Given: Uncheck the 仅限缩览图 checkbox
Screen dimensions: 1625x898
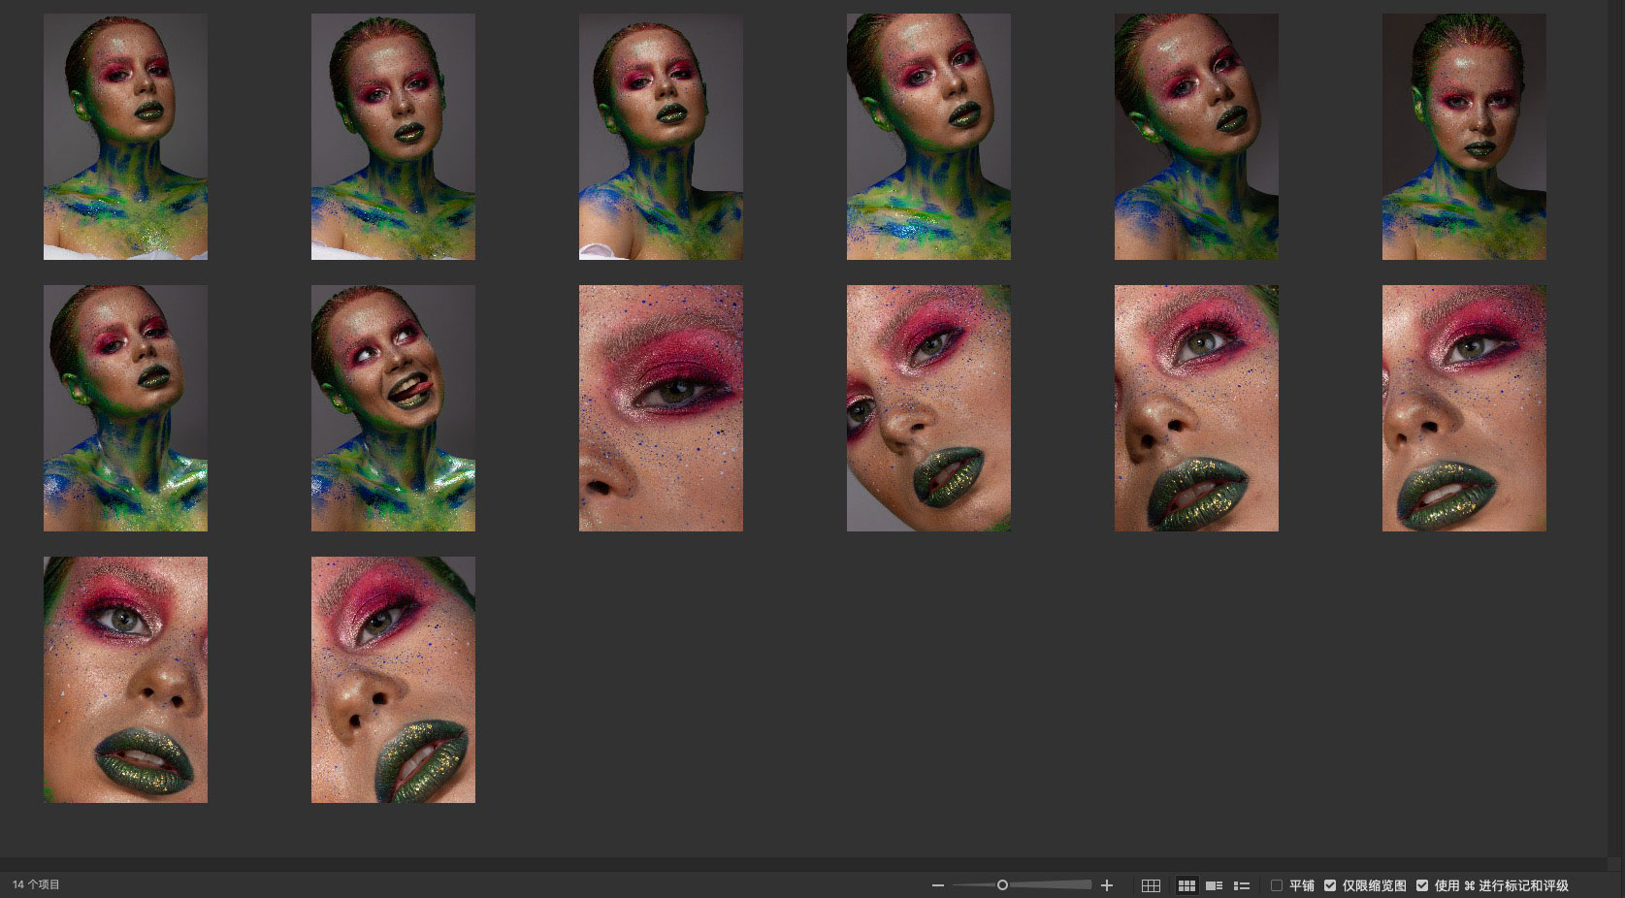Looking at the screenshot, I should [x=1330, y=885].
